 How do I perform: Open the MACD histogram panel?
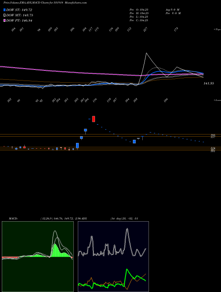tap(38, 257)
